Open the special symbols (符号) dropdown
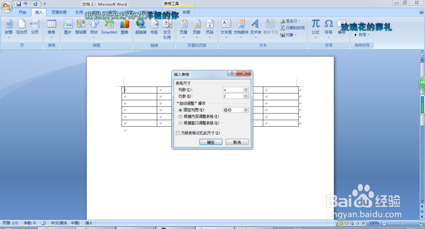Image resolution: width=425 pixels, height=229 pixels. coord(362,35)
